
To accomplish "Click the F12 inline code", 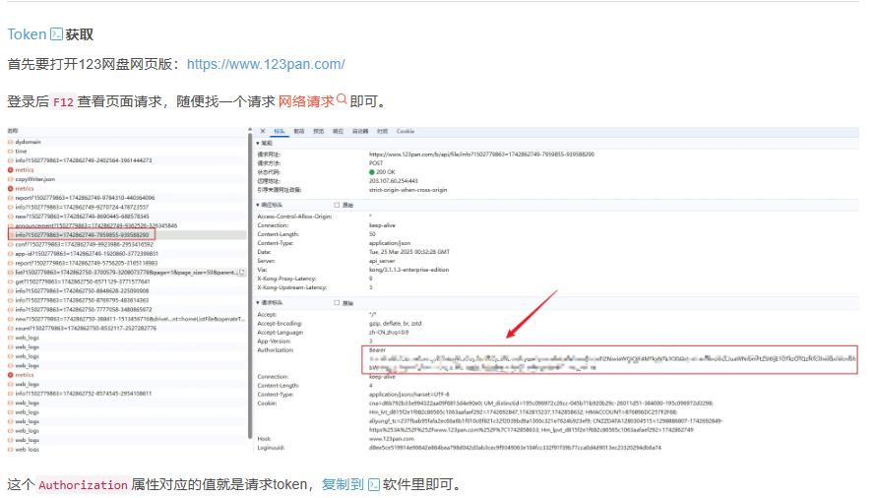I will tap(63, 102).
